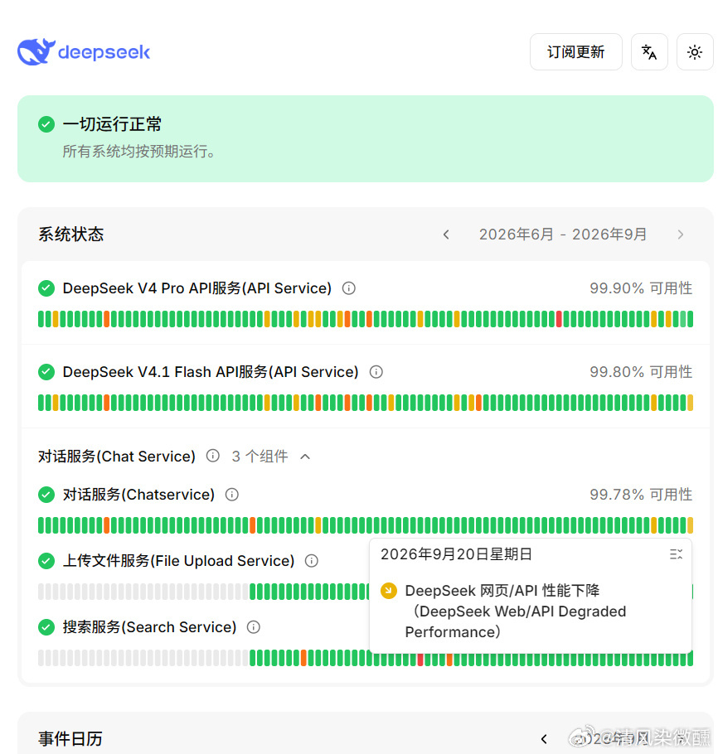Click the 事件日历 heading
Viewport: 718px width, 754px height.
(x=70, y=738)
